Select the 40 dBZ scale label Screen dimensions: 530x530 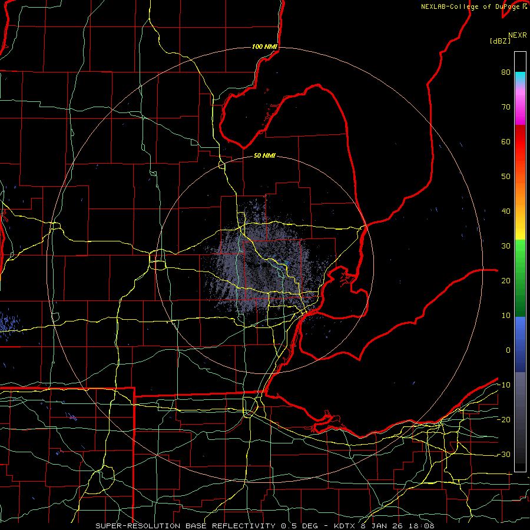click(x=506, y=211)
